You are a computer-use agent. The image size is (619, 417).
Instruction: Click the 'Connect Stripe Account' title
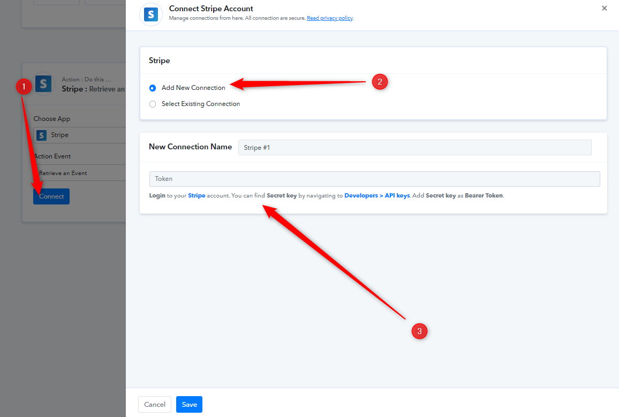point(211,9)
